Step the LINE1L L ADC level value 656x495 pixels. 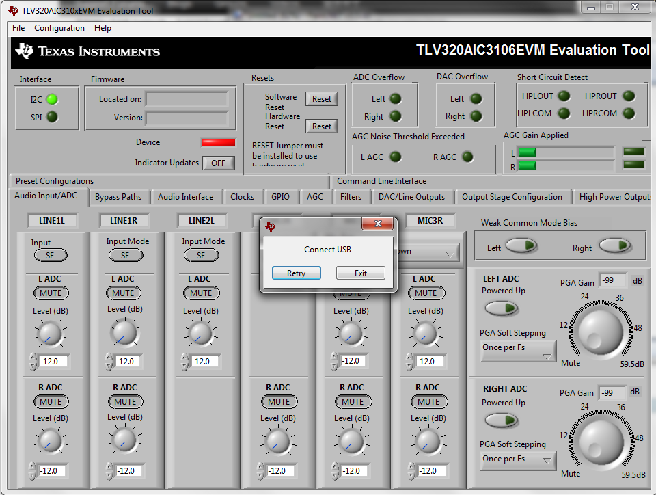click(33, 362)
